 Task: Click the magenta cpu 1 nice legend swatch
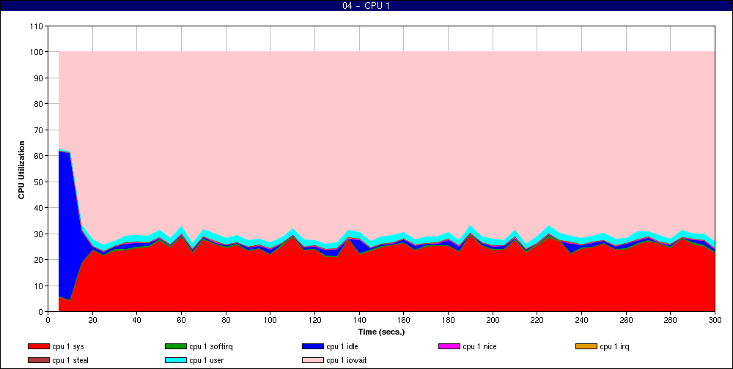click(x=449, y=346)
